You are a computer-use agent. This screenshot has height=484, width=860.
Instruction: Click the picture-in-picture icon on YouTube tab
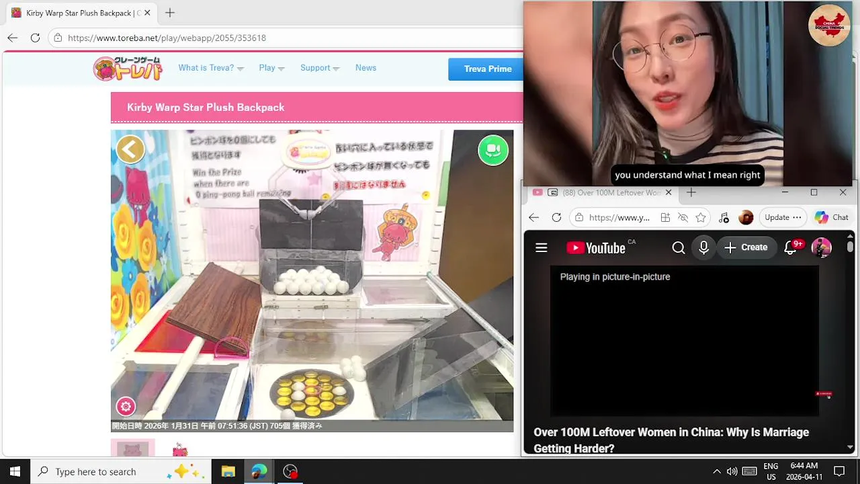pyautogui.click(x=552, y=192)
